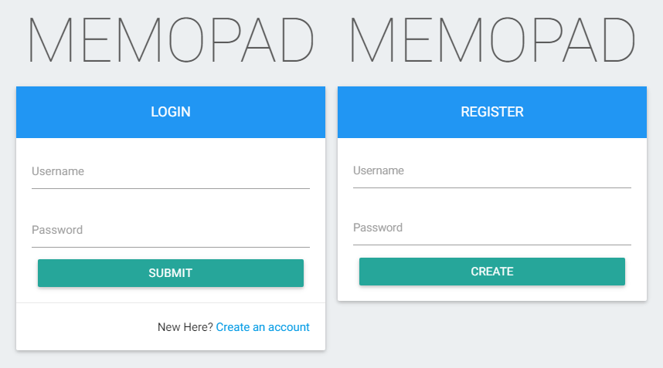The height and width of the screenshot is (368, 663).
Task: Click the underline of Login Username input
Action: [x=170, y=188]
